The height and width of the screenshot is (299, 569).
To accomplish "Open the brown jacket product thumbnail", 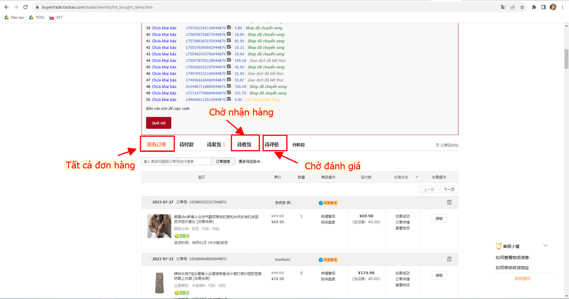I will coord(159,226).
